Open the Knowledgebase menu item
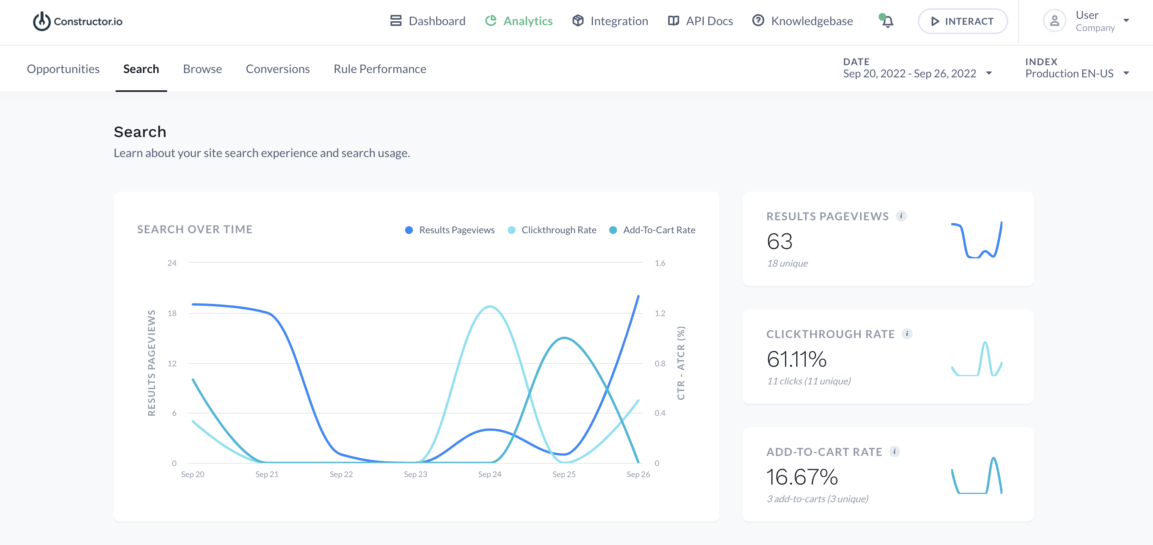This screenshot has height=545, width=1153. pyautogui.click(x=803, y=21)
